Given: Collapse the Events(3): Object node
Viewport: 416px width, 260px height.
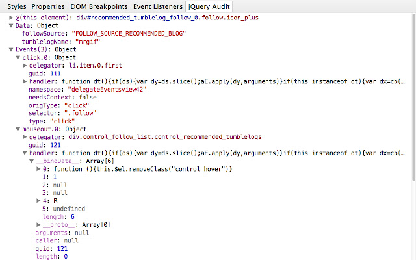Looking at the screenshot, I should click(11, 49).
